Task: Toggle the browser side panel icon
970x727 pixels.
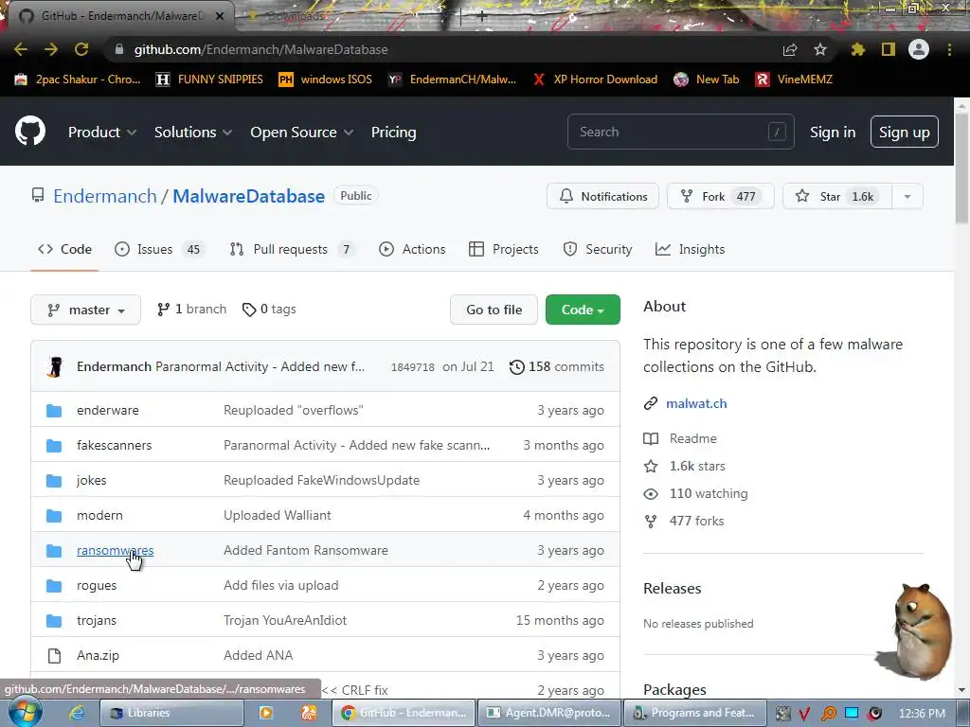Action: [889, 49]
